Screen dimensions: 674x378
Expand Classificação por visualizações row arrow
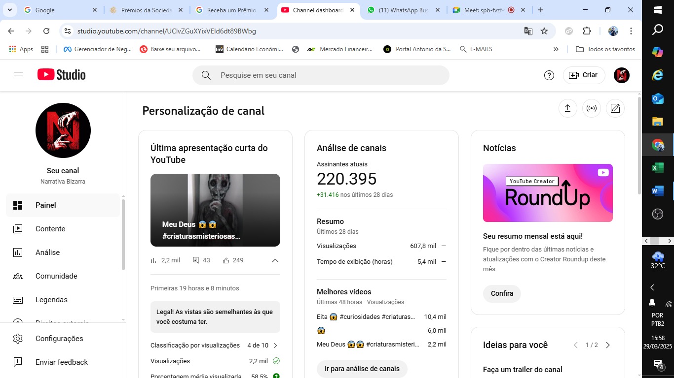click(x=275, y=346)
